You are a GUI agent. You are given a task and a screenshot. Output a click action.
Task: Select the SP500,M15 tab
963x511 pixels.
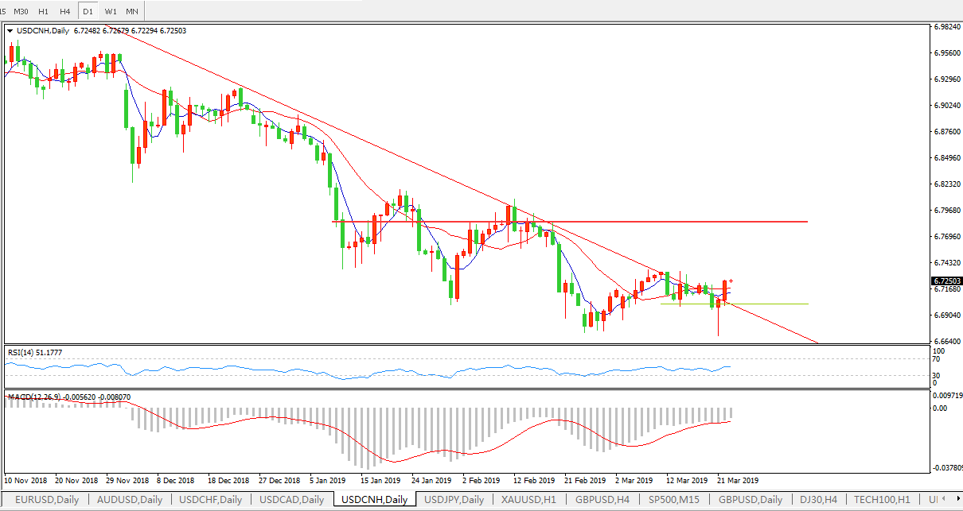click(x=673, y=500)
